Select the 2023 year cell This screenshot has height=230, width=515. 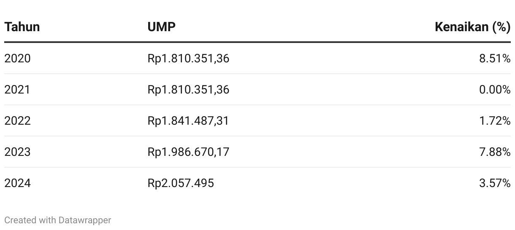[17, 152]
